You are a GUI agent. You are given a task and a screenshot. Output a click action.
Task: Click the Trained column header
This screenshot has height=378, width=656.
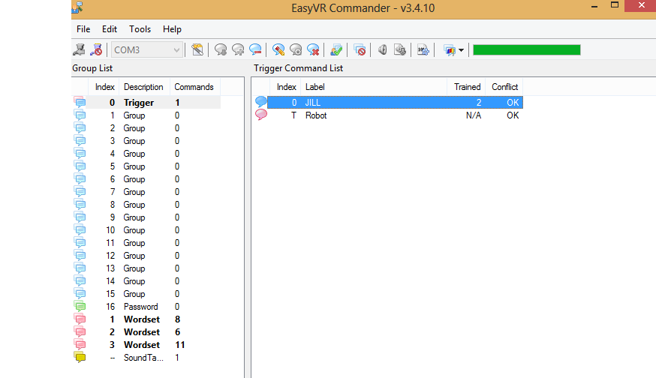[x=466, y=87]
